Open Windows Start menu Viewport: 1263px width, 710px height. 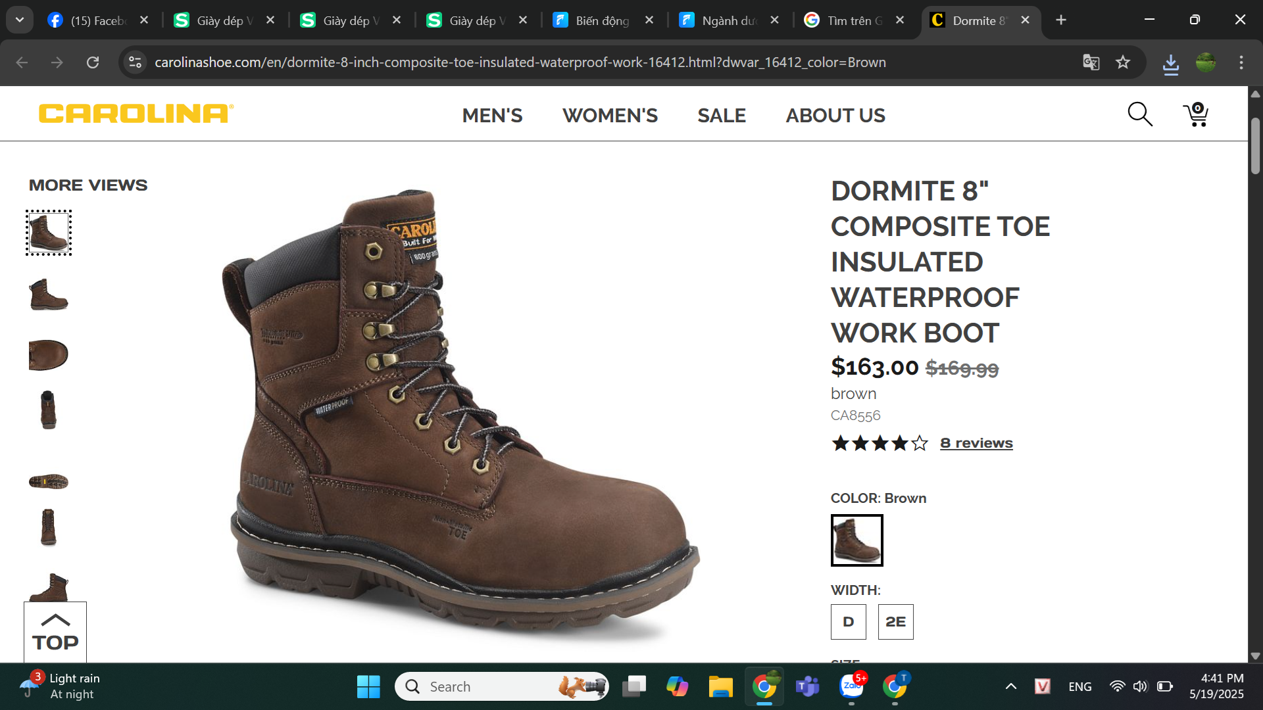click(368, 687)
